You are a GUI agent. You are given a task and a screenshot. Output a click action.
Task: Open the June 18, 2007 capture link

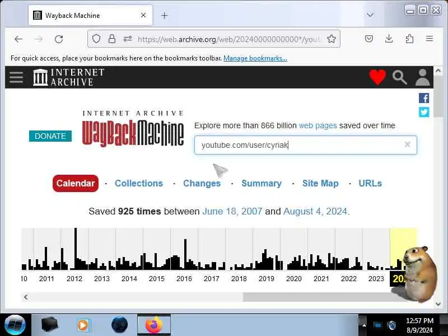pos(232,211)
